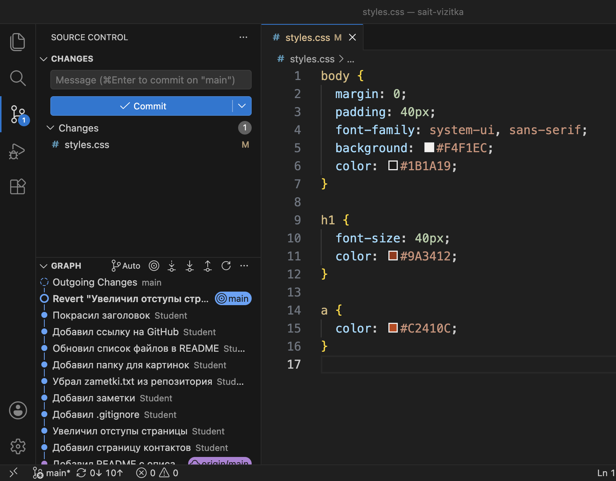
Task: Select commit 'Добавил ссылку на GitHub'
Action: point(148,332)
